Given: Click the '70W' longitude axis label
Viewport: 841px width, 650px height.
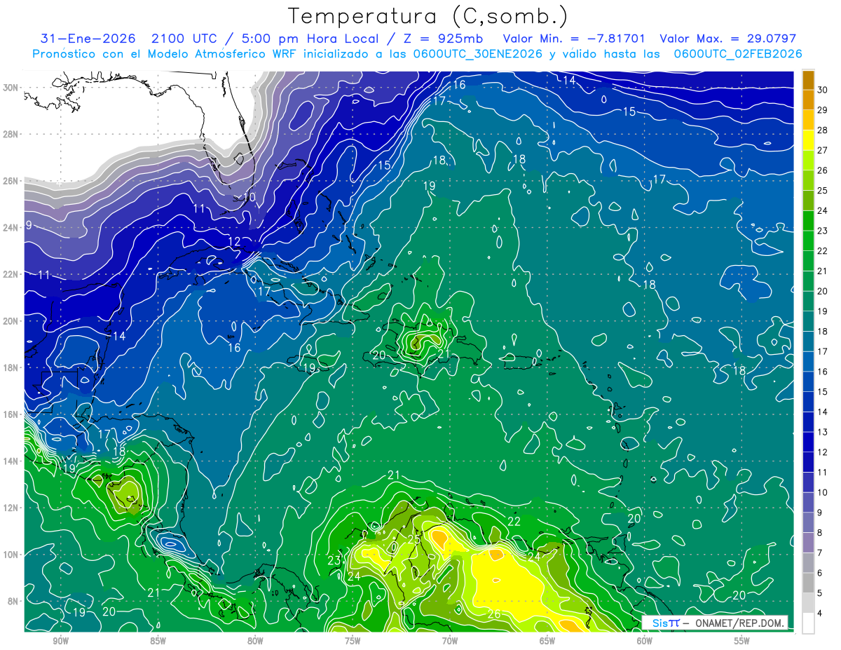Looking at the screenshot, I should coord(450,642).
